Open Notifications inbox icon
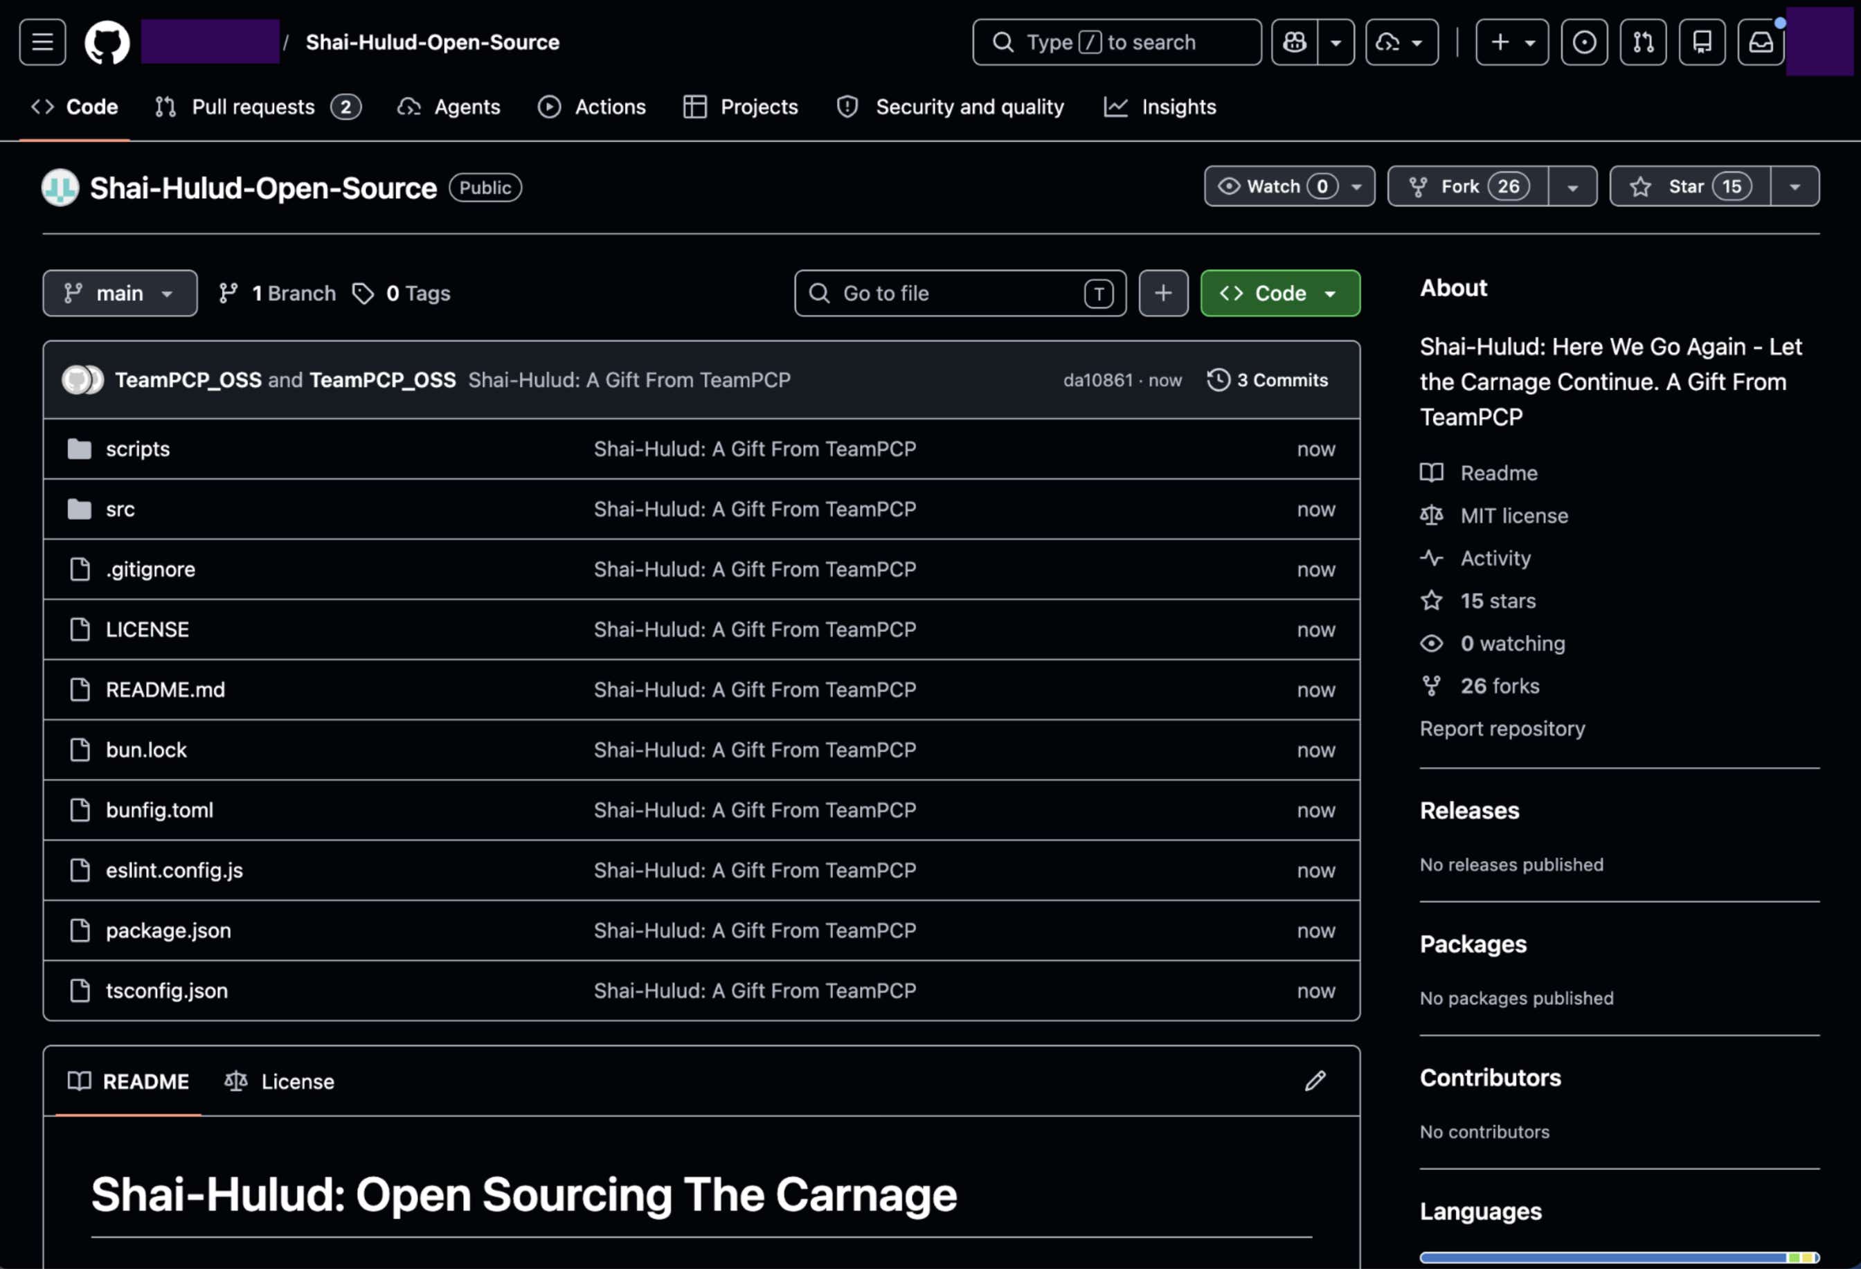Image resolution: width=1861 pixels, height=1269 pixels. [x=1760, y=42]
